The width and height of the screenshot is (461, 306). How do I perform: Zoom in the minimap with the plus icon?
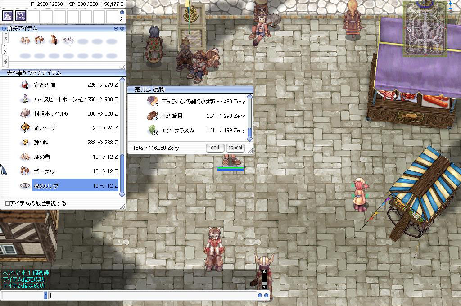click(x=450, y=3)
